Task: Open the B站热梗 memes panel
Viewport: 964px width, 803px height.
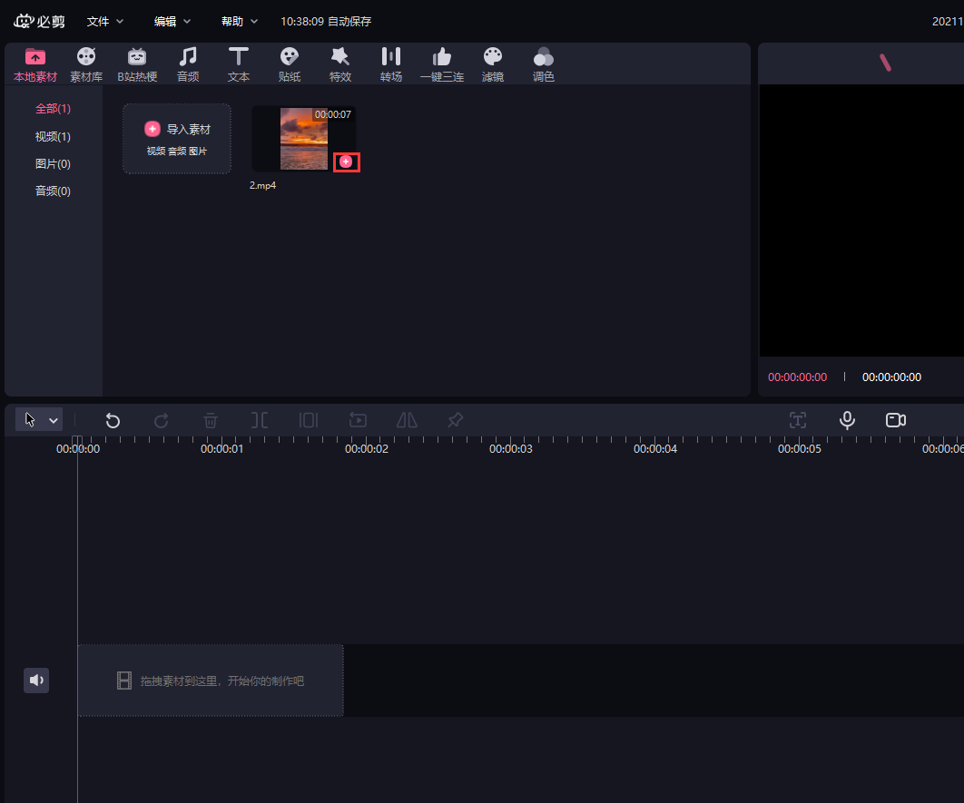Action: [137, 64]
